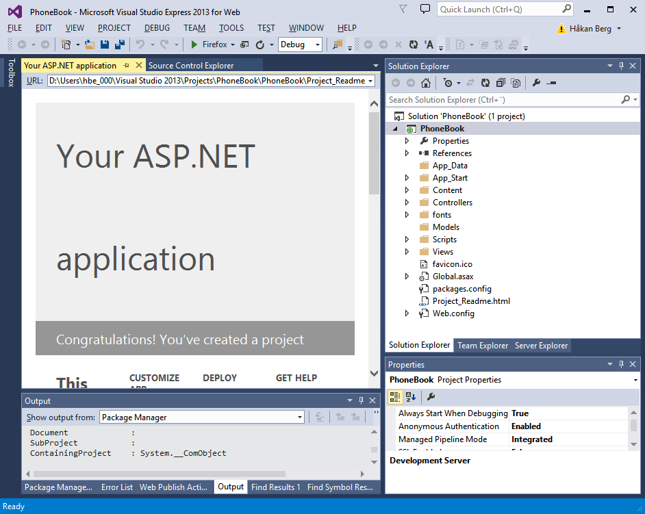Viewport: 645px width, 514px height.
Task: Open the Firefox browser selection dropdown arrow
Action: 232,44
